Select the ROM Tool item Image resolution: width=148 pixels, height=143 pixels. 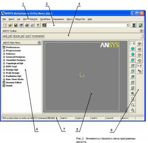11,66
